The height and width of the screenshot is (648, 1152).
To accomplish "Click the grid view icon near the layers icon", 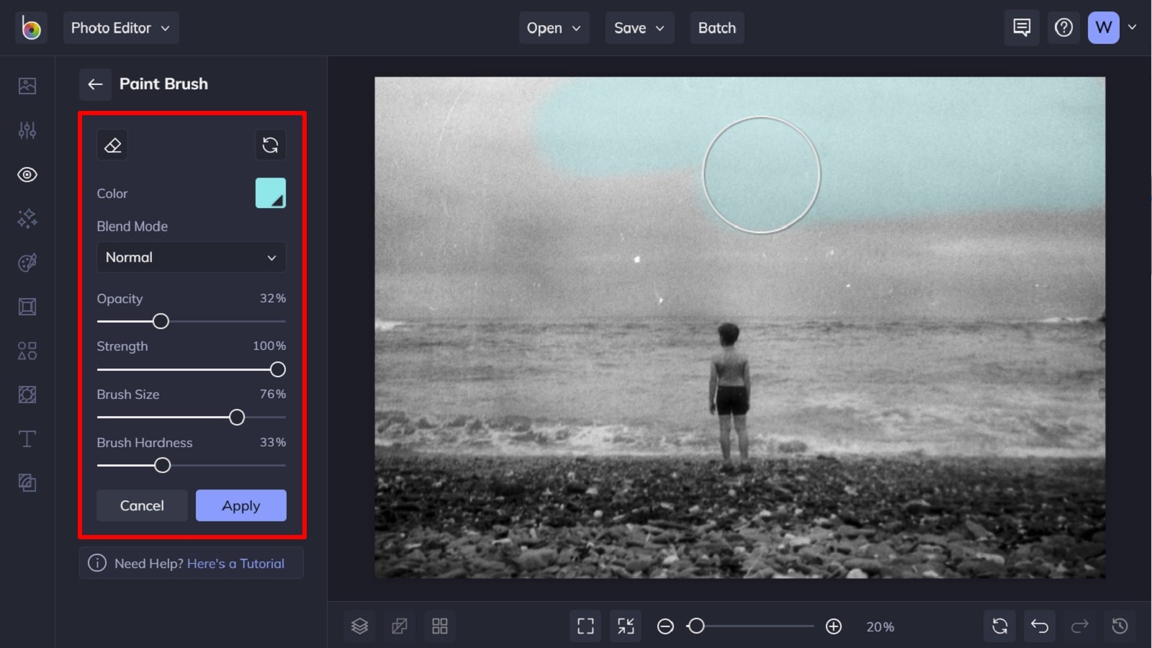I will pyautogui.click(x=440, y=626).
